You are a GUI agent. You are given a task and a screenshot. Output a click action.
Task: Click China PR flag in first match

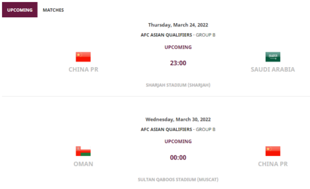tap(83, 57)
